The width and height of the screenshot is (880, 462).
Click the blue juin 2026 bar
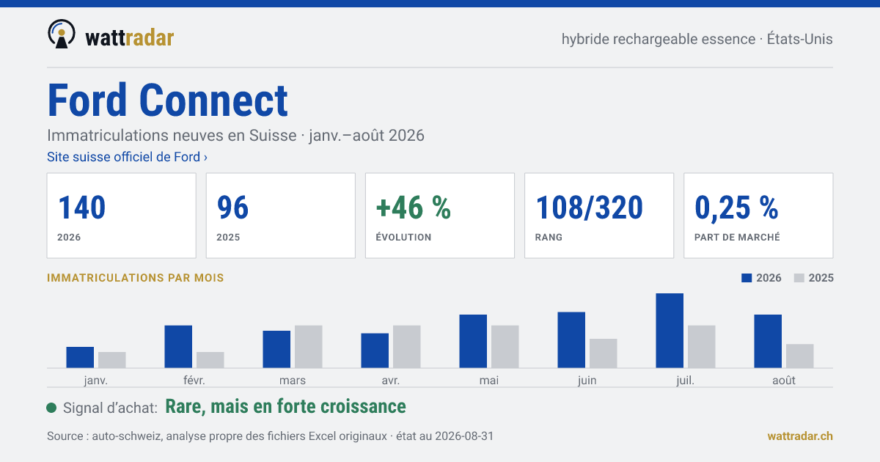click(x=571, y=340)
